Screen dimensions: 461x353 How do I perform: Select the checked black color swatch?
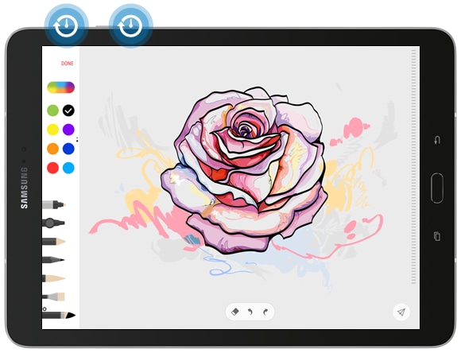[x=68, y=111]
